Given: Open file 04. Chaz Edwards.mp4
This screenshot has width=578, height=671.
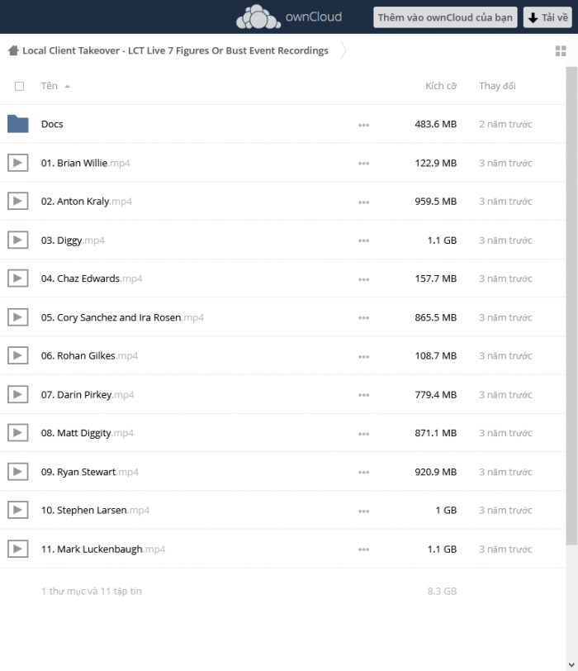Looking at the screenshot, I should pos(92,278).
